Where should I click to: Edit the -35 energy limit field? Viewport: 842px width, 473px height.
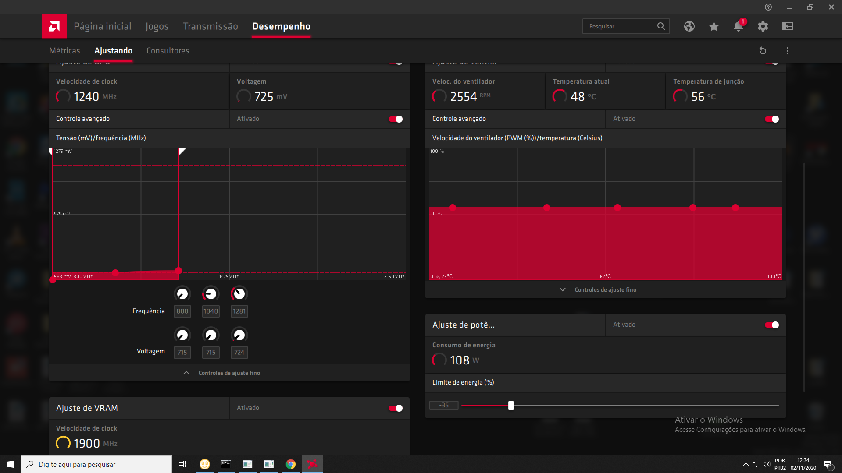444,406
